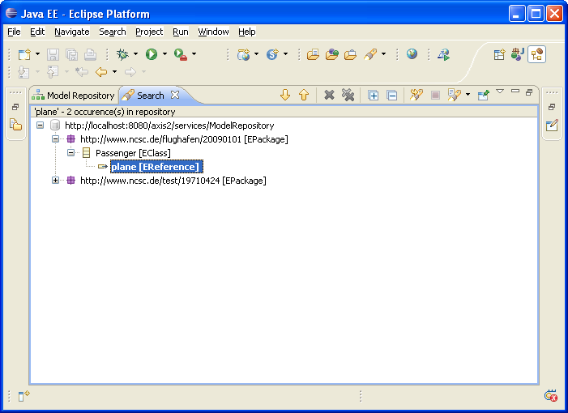Open the New wizard dropdown arrow
568x413 pixels.
click(37, 54)
